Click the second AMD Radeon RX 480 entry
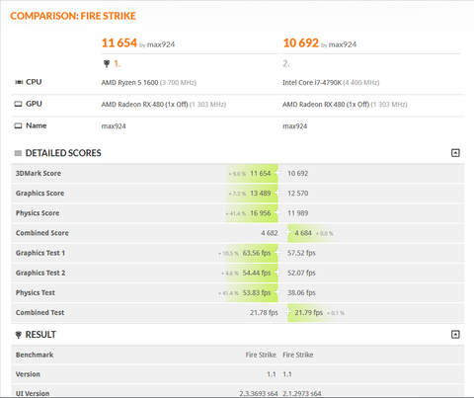The height and width of the screenshot is (398, 474). (326, 105)
